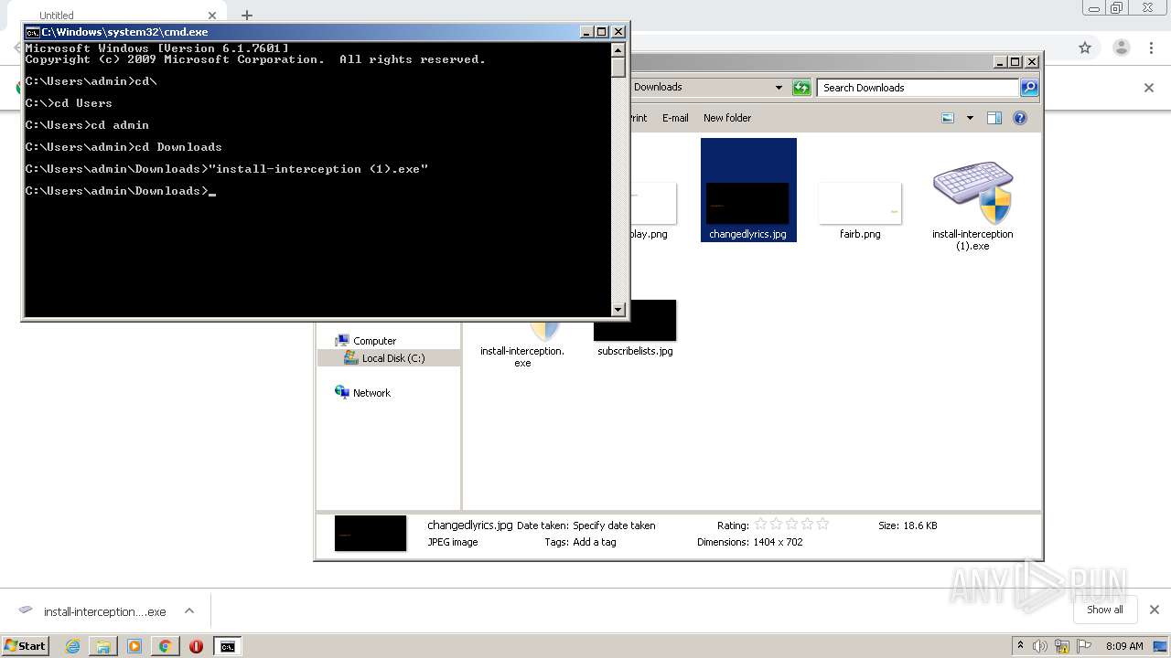Image resolution: width=1171 pixels, height=658 pixels.
Task: Click the volume speaker tray icon
Action: tap(1040, 646)
